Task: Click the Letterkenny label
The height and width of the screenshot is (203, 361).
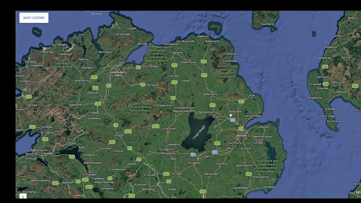Action: [x=81, y=81]
